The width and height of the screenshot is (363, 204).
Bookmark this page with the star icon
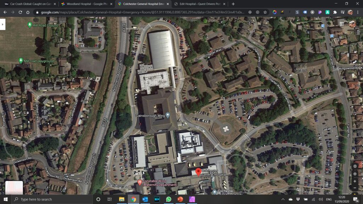coord(265,12)
